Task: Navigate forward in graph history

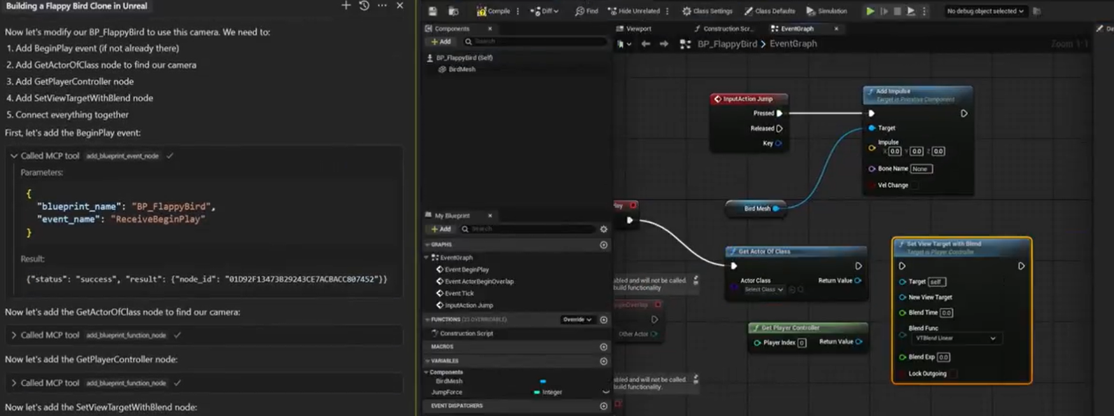Action: click(664, 44)
